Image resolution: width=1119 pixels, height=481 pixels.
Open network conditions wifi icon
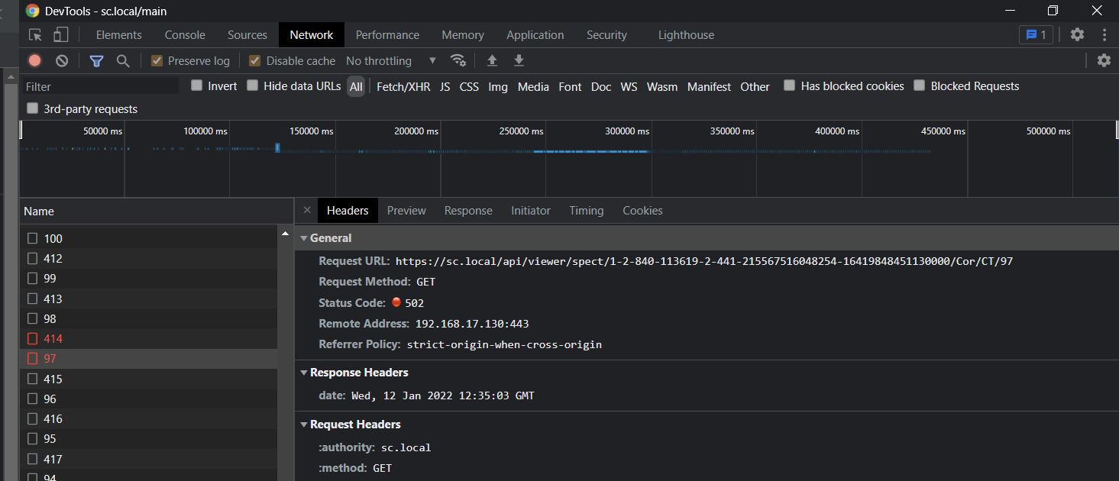click(x=458, y=60)
